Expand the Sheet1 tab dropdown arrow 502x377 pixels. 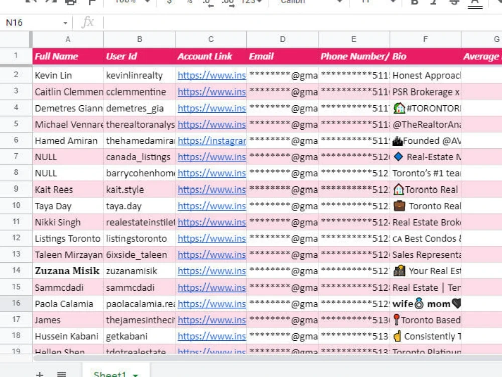click(135, 374)
